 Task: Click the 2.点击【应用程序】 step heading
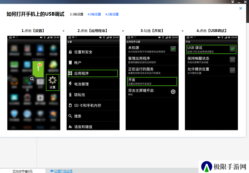click(x=92, y=31)
